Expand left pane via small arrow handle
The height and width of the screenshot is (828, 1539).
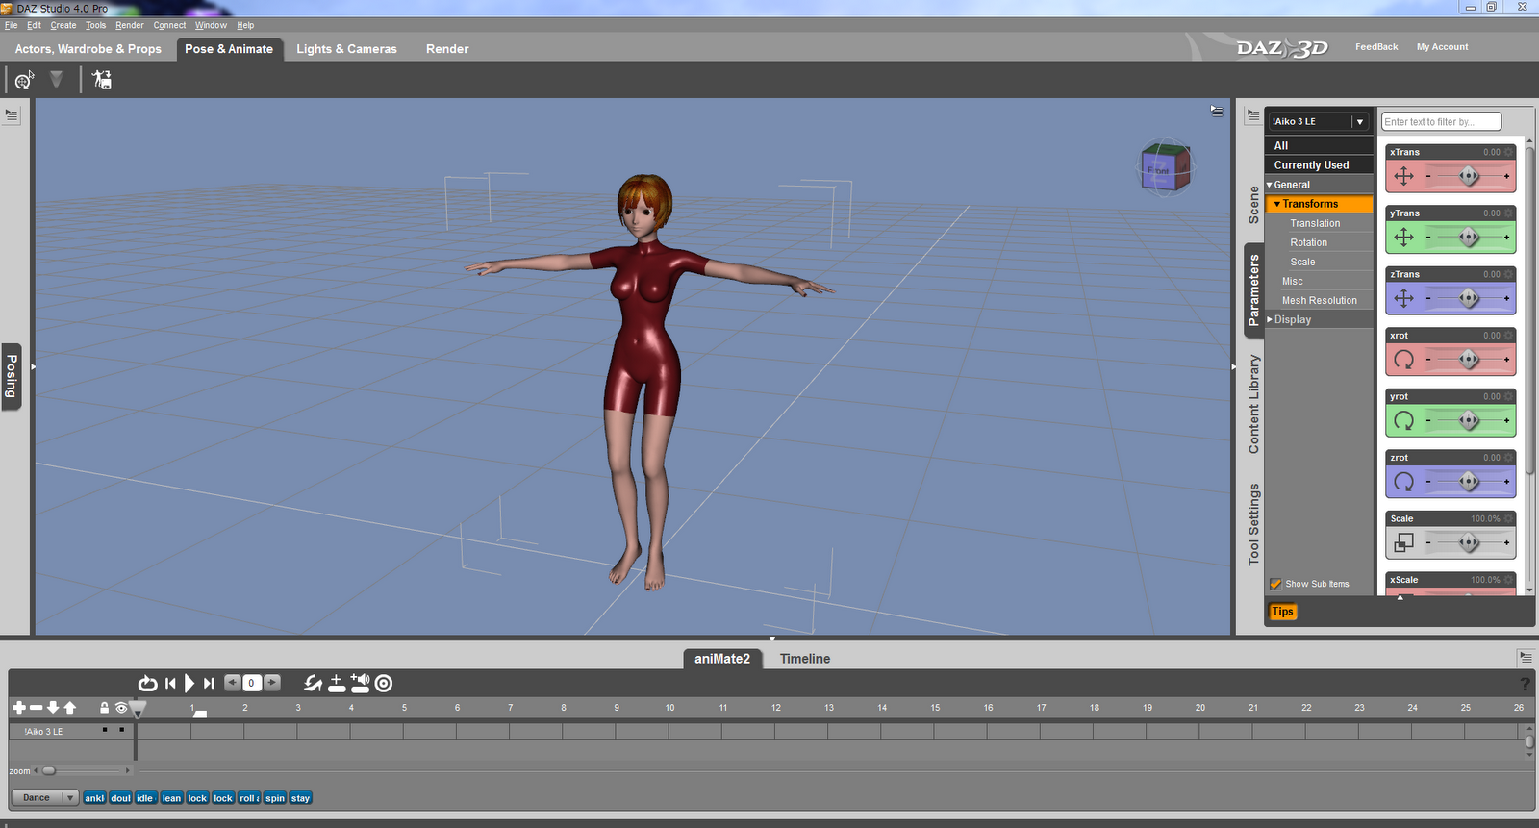33,366
